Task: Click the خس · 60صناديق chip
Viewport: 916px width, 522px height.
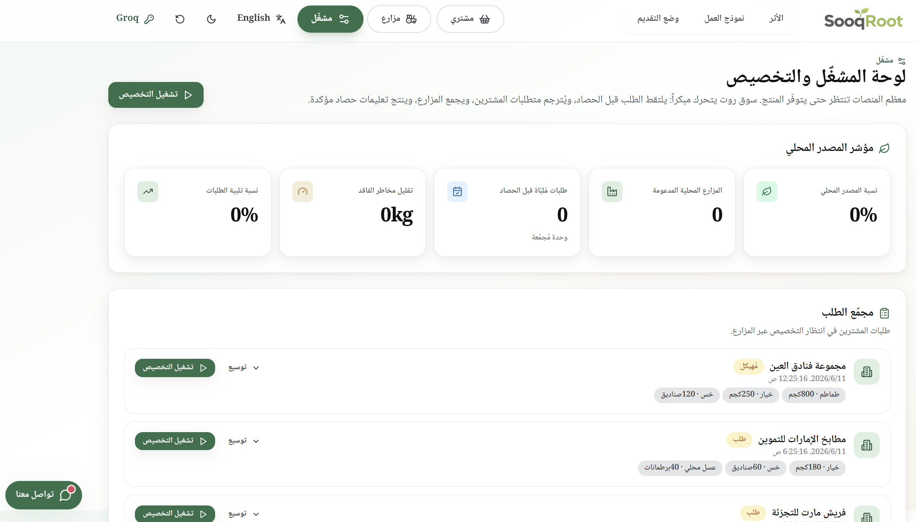Action: point(756,468)
